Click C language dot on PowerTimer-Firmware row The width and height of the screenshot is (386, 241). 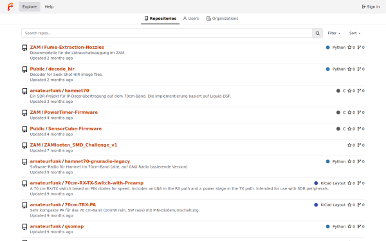338,112
